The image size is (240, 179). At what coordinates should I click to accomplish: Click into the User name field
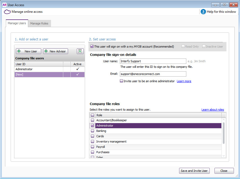[x=153, y=61]
